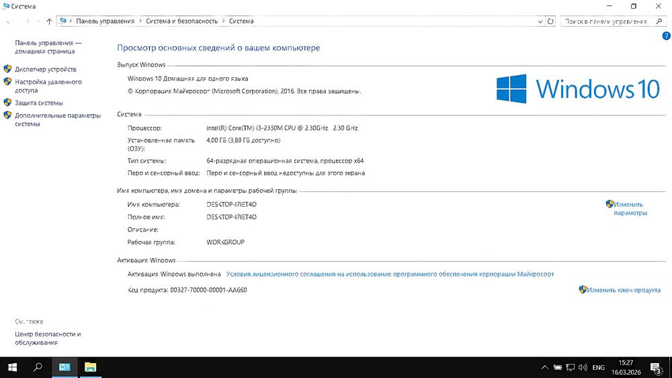Click the back navigation arrow

9,21
